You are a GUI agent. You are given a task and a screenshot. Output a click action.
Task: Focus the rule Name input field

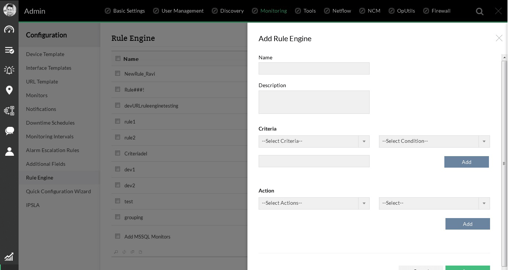(314, 69)
